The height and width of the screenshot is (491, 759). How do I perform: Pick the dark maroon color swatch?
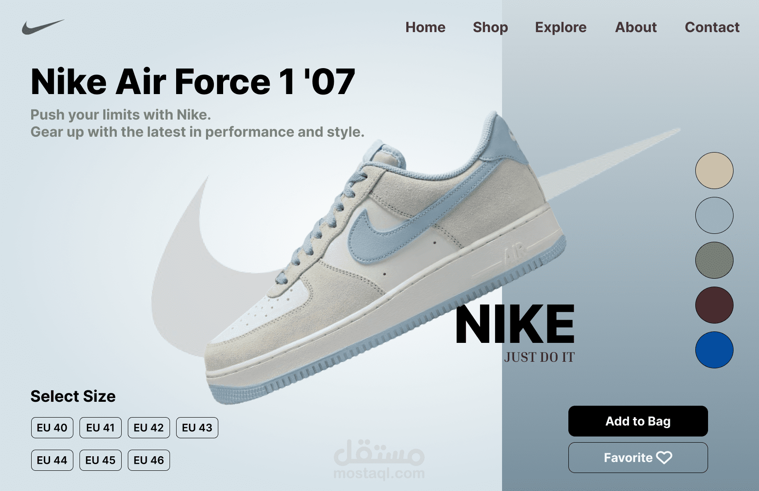pyautogui.click(x=714, y=305)
